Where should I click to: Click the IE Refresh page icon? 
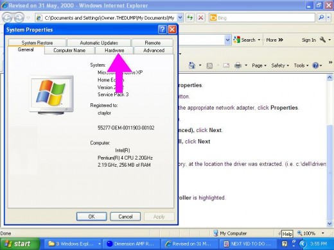point(190,18)
